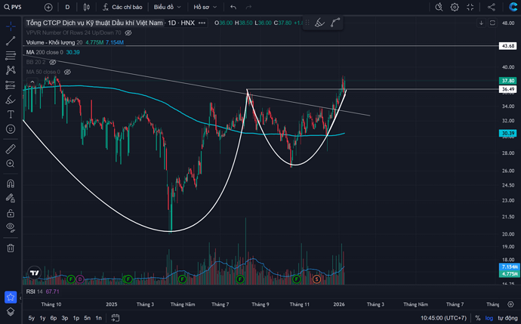Screen dimensions: 521x324
Task: Click the trash icon to remove drawings
Action: tap(11, 248)
